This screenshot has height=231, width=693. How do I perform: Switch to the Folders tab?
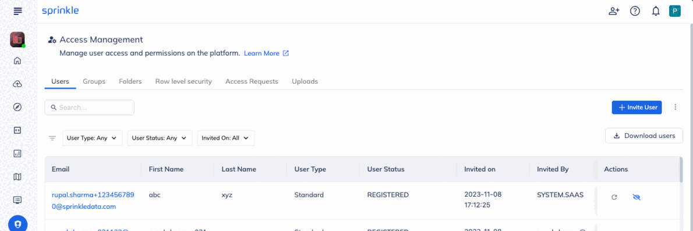point(130,81)
